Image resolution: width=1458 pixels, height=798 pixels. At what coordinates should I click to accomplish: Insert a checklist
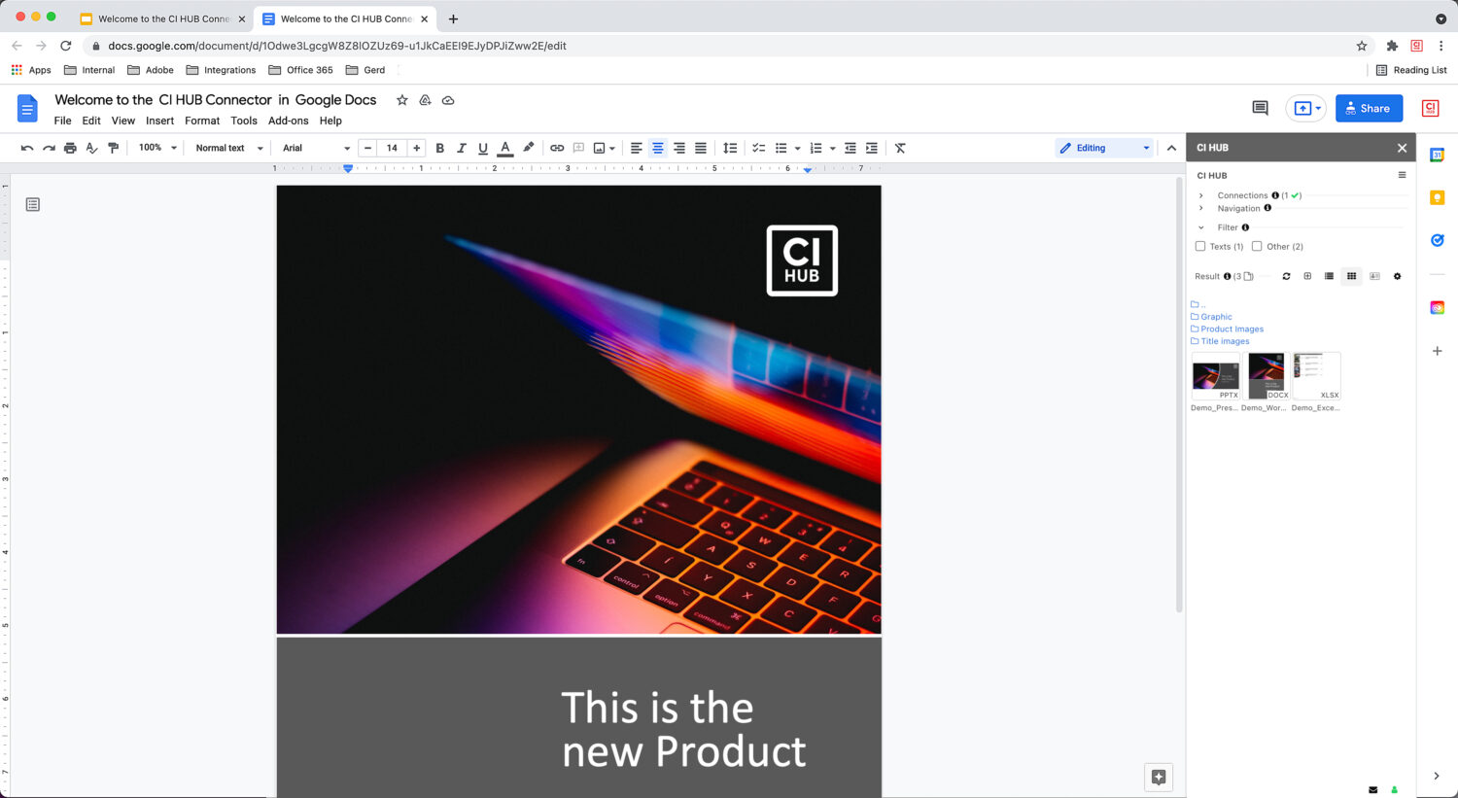tap(759, 148)
